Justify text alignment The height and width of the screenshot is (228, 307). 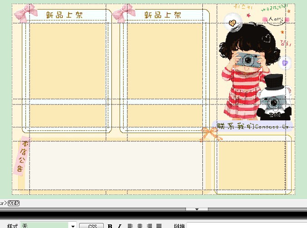(159, 226)
